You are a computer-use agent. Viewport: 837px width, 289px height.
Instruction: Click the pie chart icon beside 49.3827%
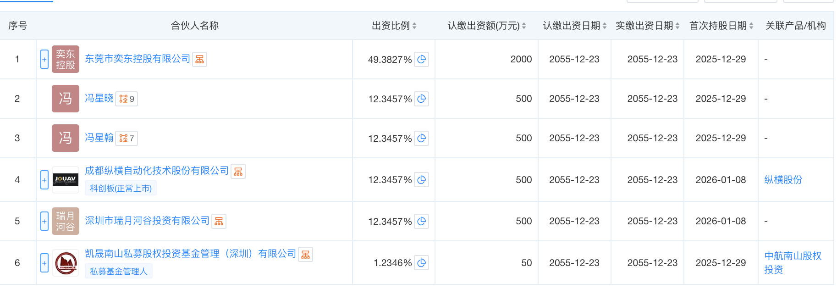coord(421,59)
